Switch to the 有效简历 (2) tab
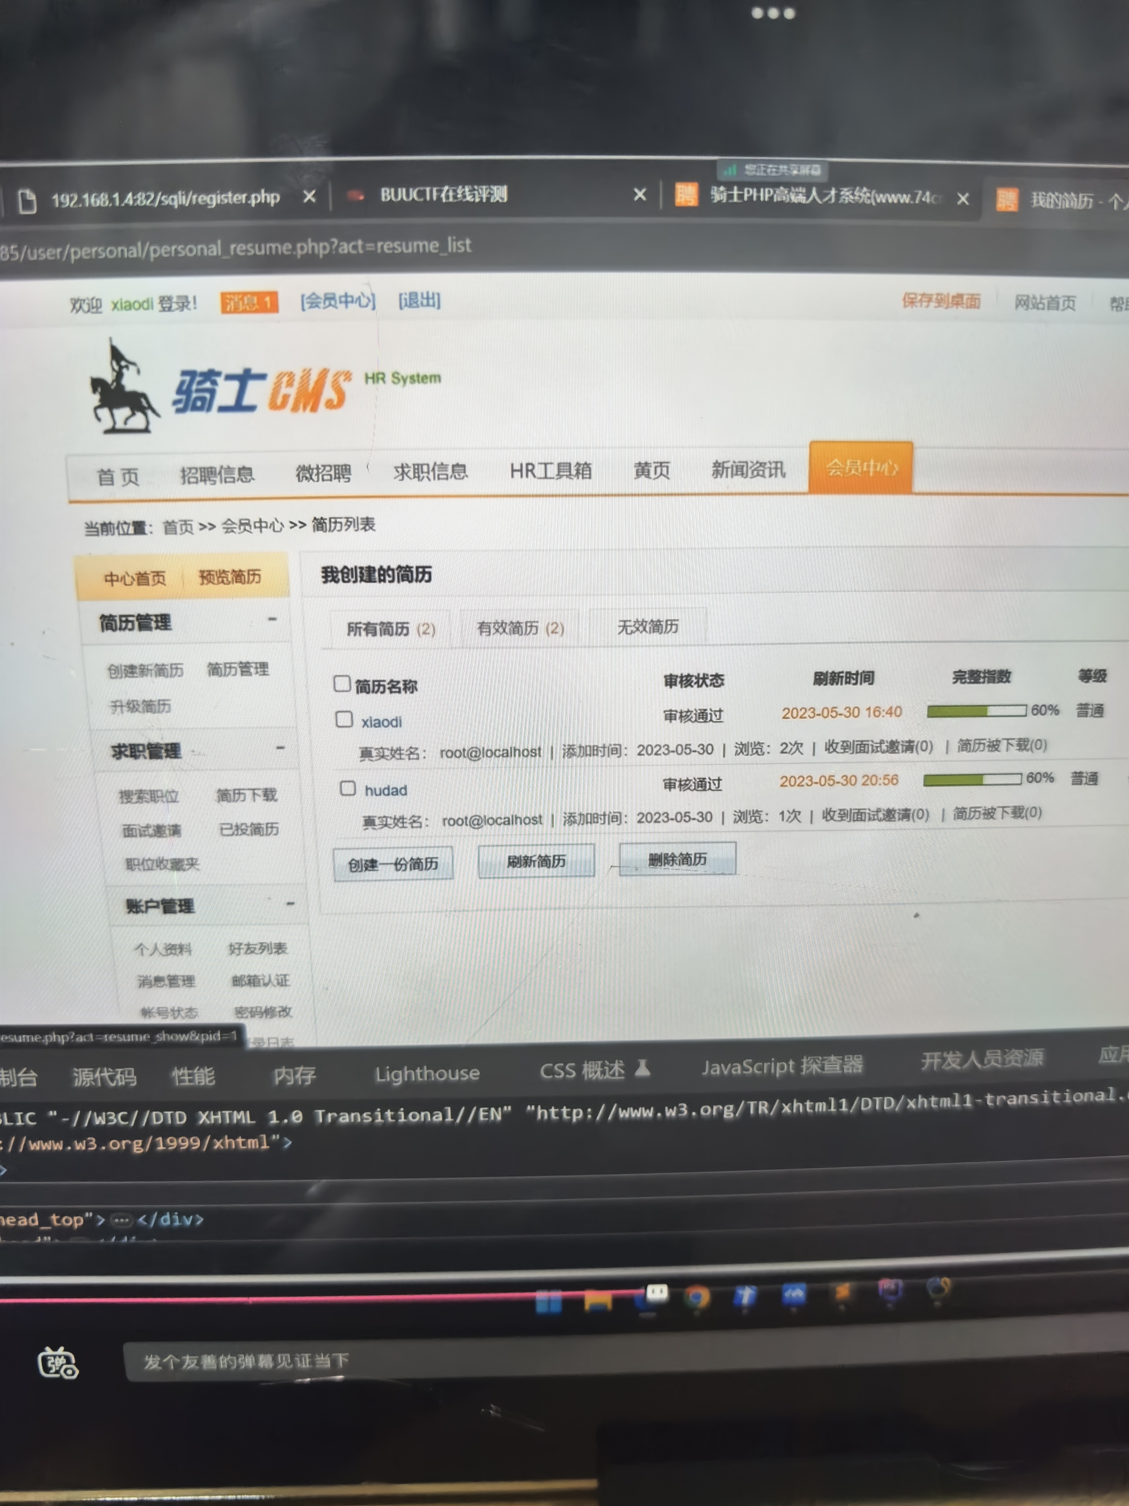This screenshot has height=1506, width=1129. (520, 628)
